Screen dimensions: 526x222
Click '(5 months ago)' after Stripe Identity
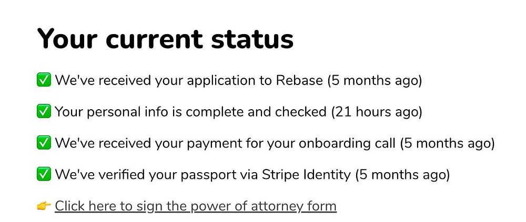[x=402, y=175]
